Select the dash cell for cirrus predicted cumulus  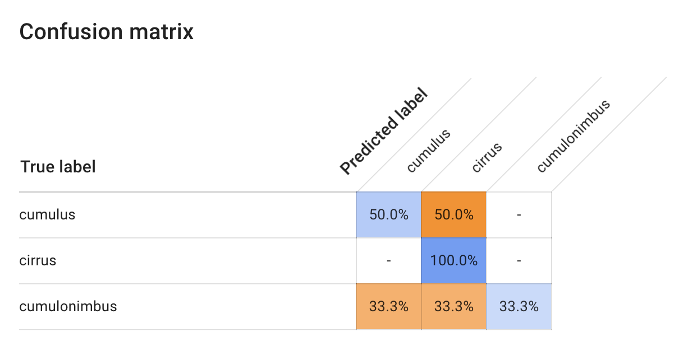tap(389, 261)
